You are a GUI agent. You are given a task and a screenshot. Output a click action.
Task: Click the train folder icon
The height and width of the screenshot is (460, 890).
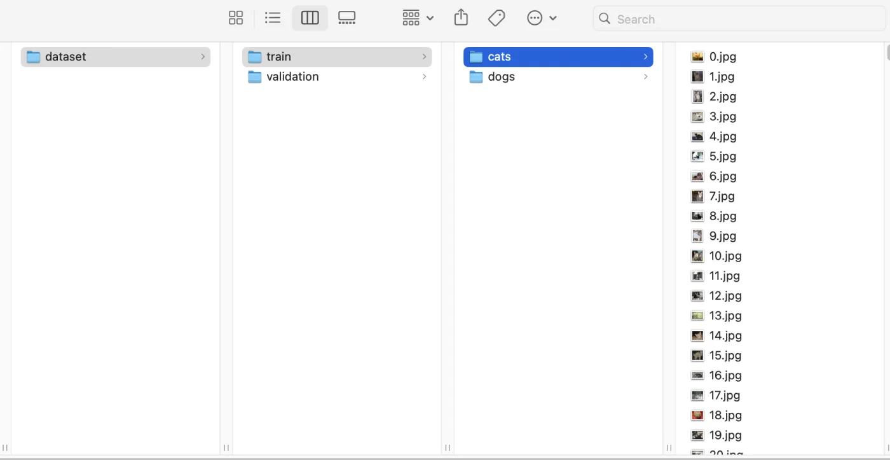[255, 57]
